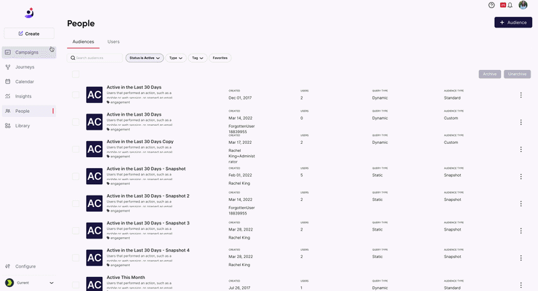Check the audience created Dec 01, 2017
This screenshot has height=291, width=538.
[x=76, y=95]
